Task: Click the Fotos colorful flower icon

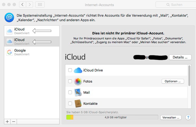Action: tap(78, 81)
